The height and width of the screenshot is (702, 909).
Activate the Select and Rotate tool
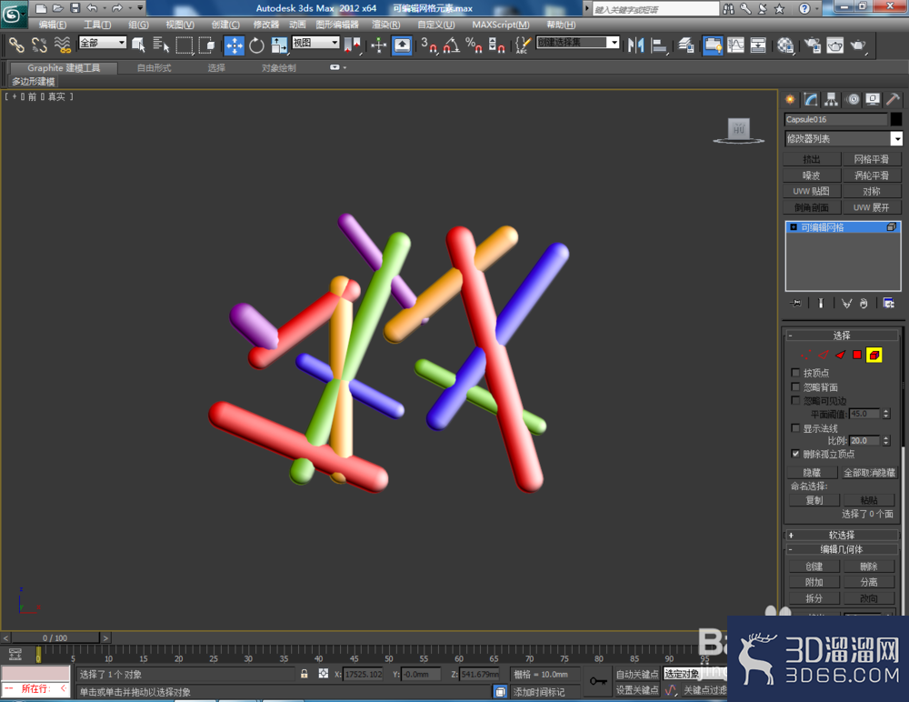click(256, 45)
